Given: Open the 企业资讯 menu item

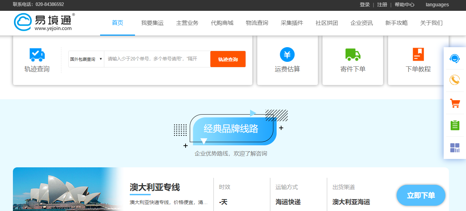Looking at the screenshot, I should click(362, 23).
